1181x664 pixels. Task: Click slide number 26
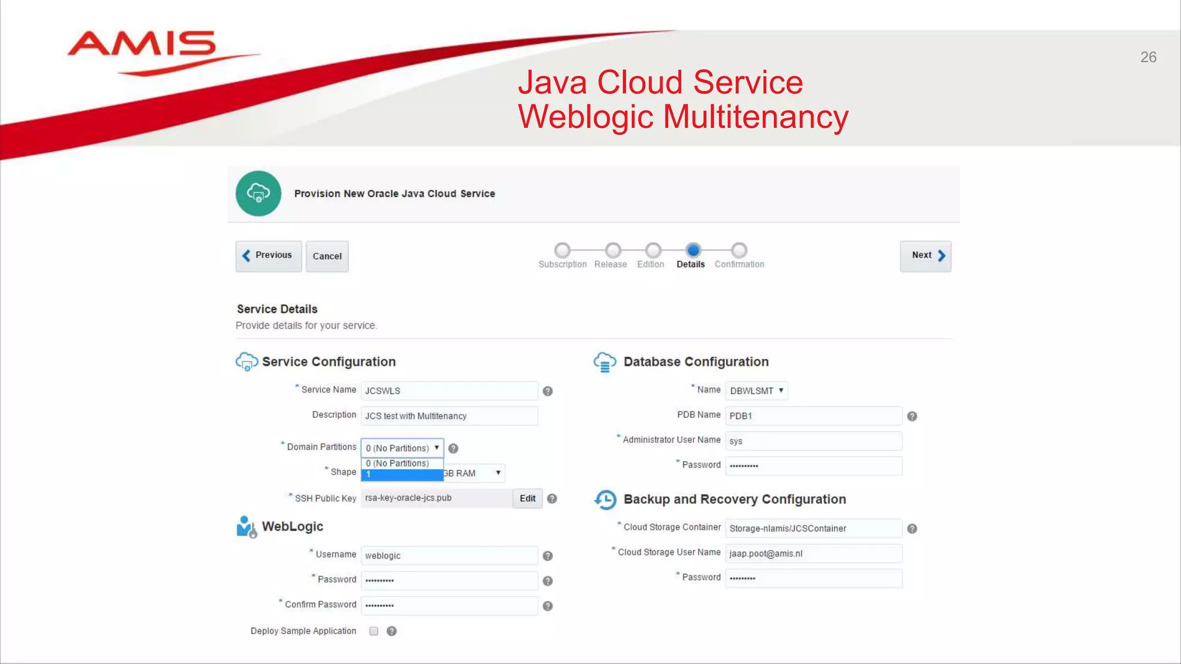(1148, 57)
